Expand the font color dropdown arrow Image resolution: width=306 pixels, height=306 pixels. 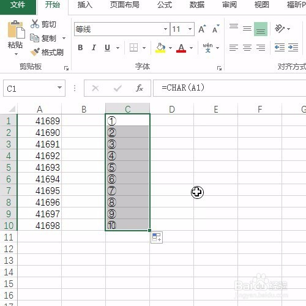191,48
